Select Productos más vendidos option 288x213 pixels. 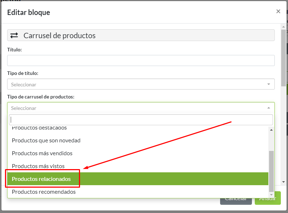coord(42,153)
